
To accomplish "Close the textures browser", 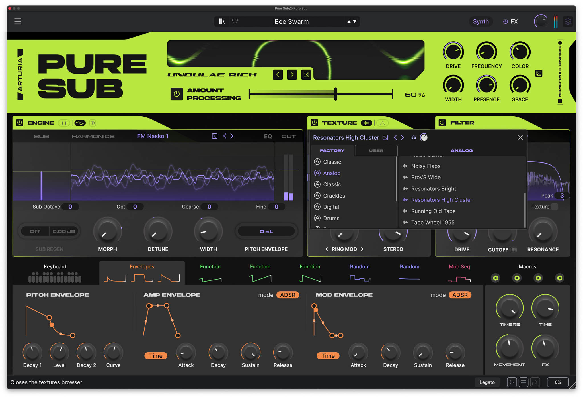I will coord(520,137).
